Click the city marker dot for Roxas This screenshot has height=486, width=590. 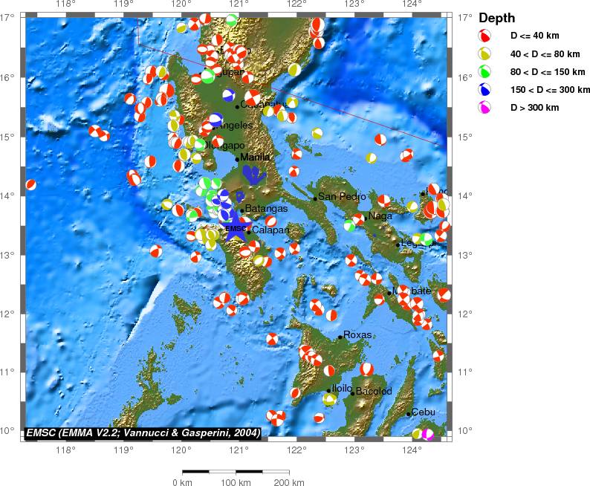point(340,337)
